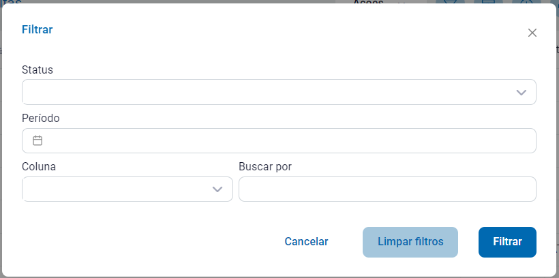
Task: Expand the Status dropdown arrow
Action: click(522, 93)
